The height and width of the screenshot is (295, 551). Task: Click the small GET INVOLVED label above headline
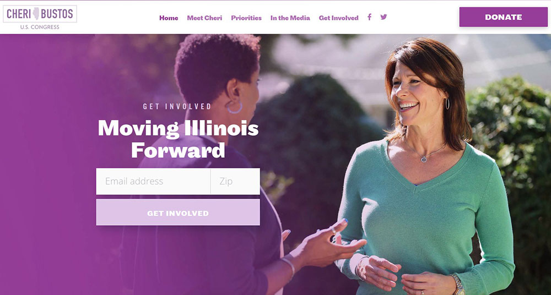pos(177,106)
